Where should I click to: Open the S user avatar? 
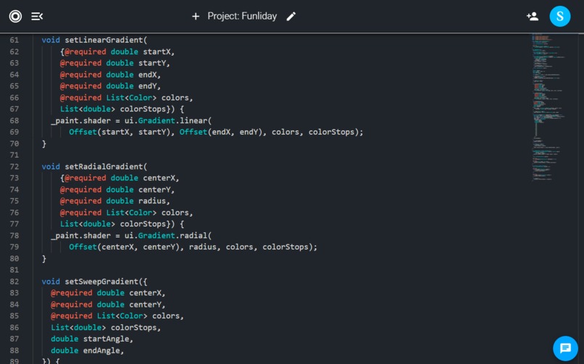tap(560, 17)
